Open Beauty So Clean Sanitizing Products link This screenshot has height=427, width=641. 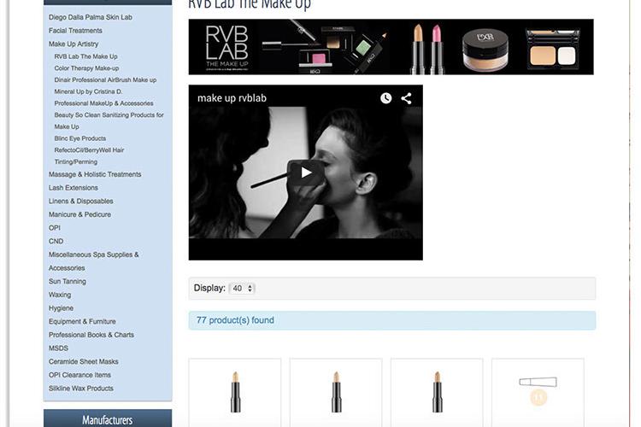pos(109,120)
